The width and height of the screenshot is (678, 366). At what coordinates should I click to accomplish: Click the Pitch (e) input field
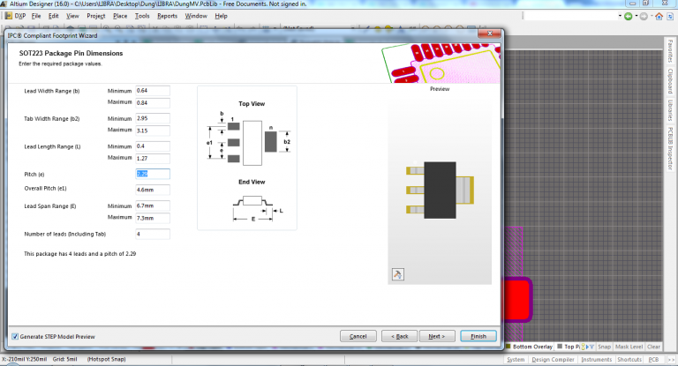tap(152, 175)
